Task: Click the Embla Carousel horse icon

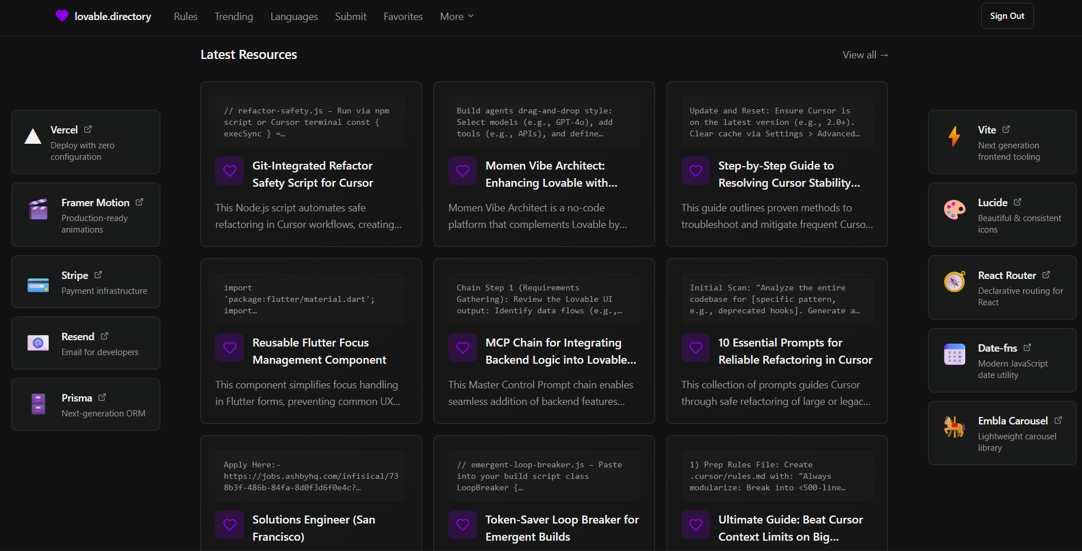Action: (x=954, y=427)
